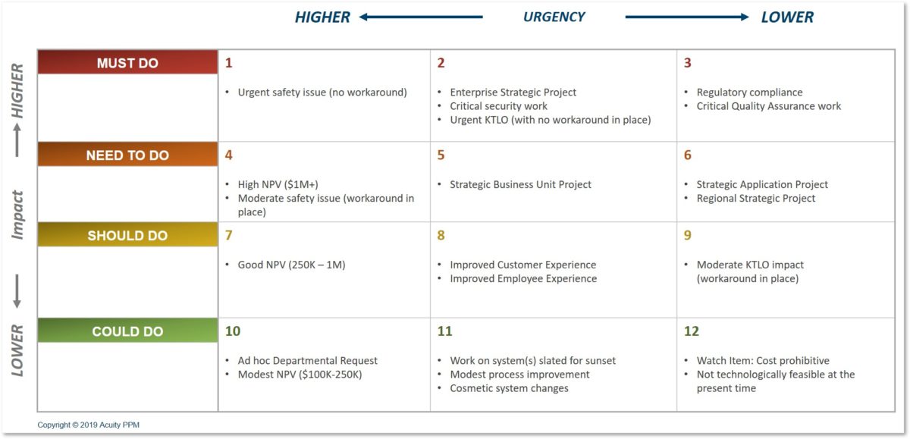This screenshot has width=910, height=439.
Task: Click the downward impact arrow
Action: [x=17, y=292]
